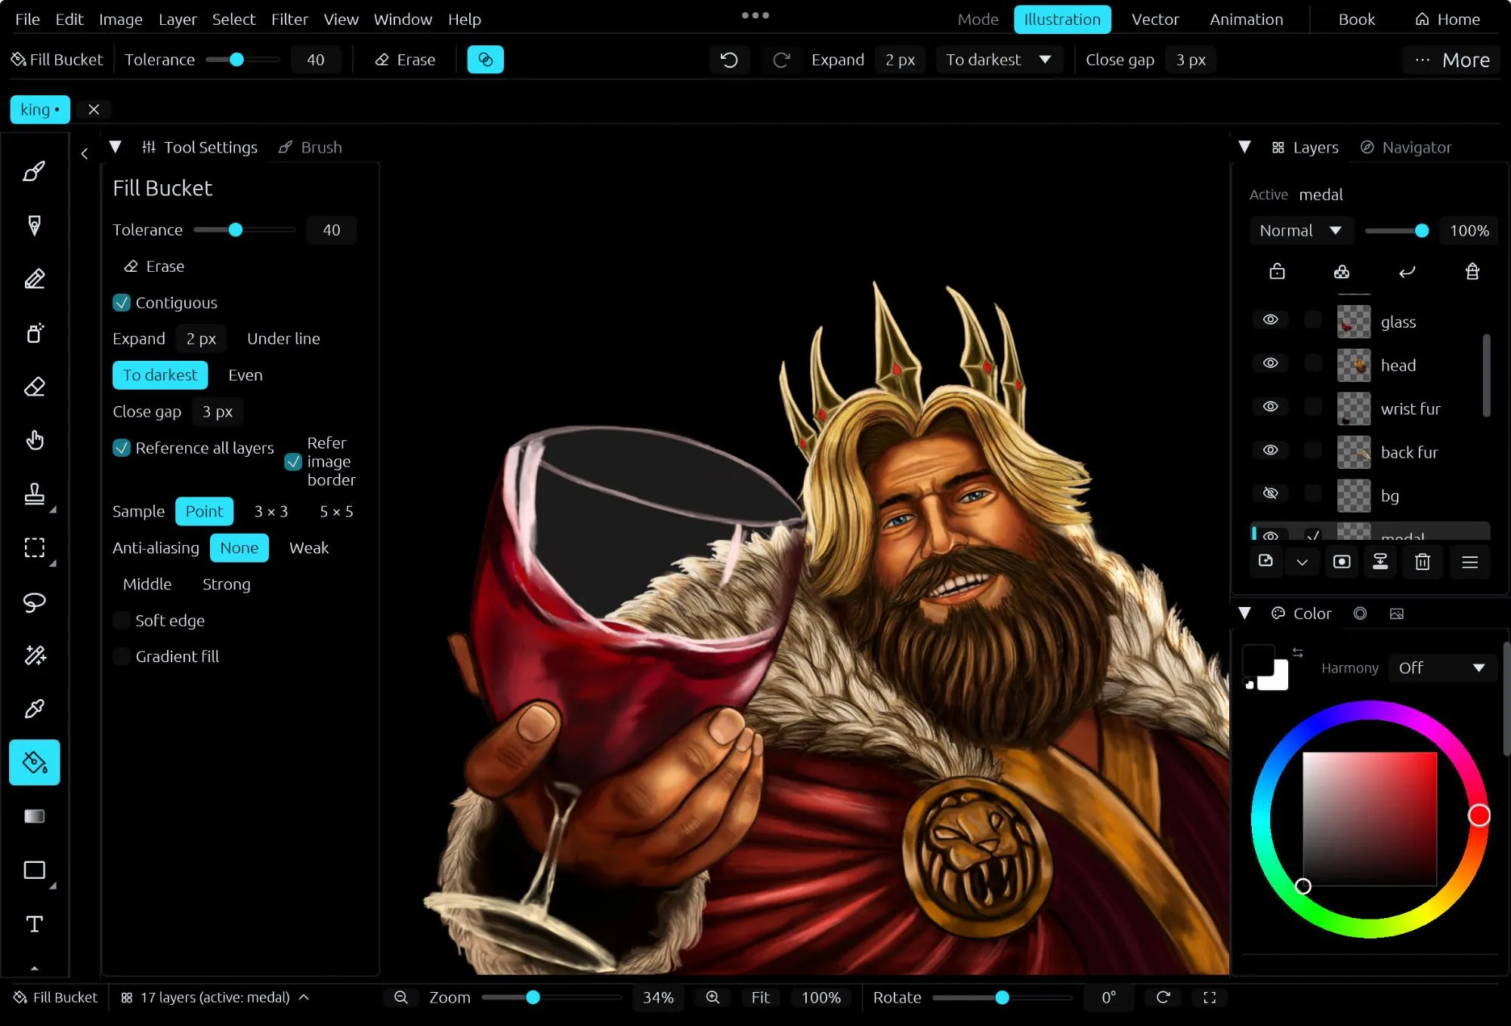This screenshot has height=1026, width=1511.
Task: Select the Lasso tool
Action: (34, 602)
